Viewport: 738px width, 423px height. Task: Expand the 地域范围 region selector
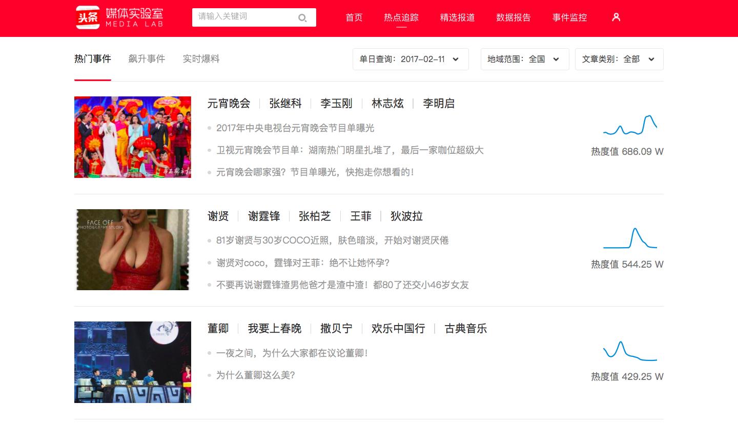[x=524, y=59]
